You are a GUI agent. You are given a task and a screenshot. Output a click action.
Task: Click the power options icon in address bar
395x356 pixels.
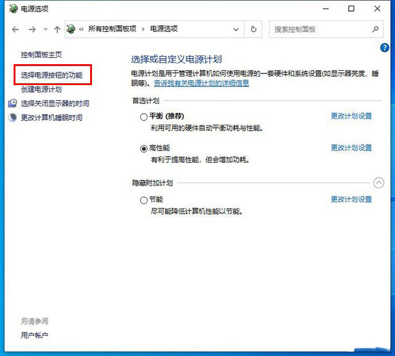[x=71, y=29]
